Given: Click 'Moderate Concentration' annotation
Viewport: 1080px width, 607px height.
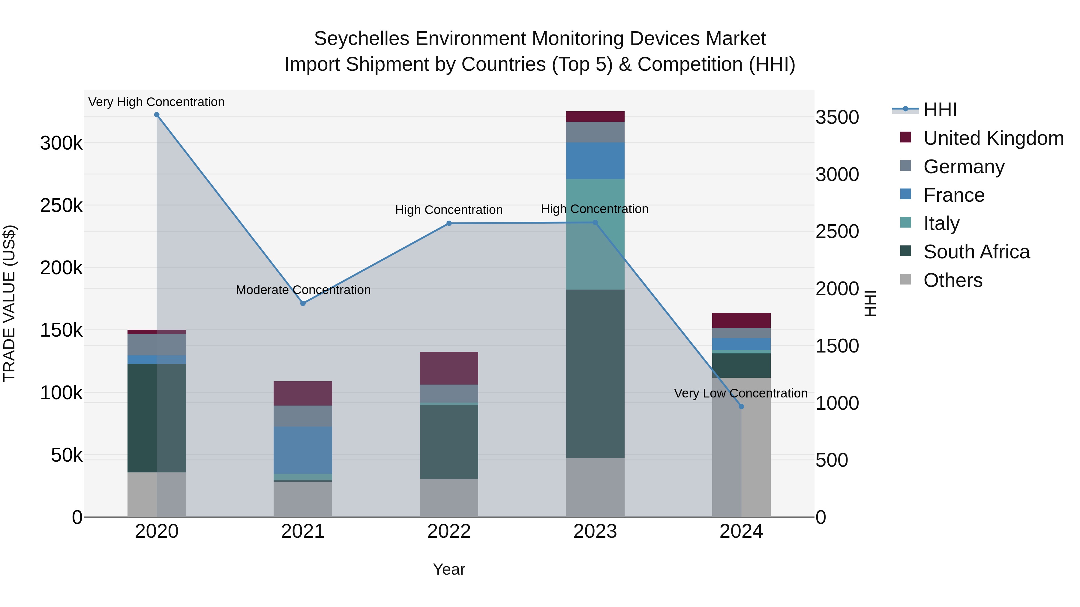Looking at the screenshot, I should (303, 290).
